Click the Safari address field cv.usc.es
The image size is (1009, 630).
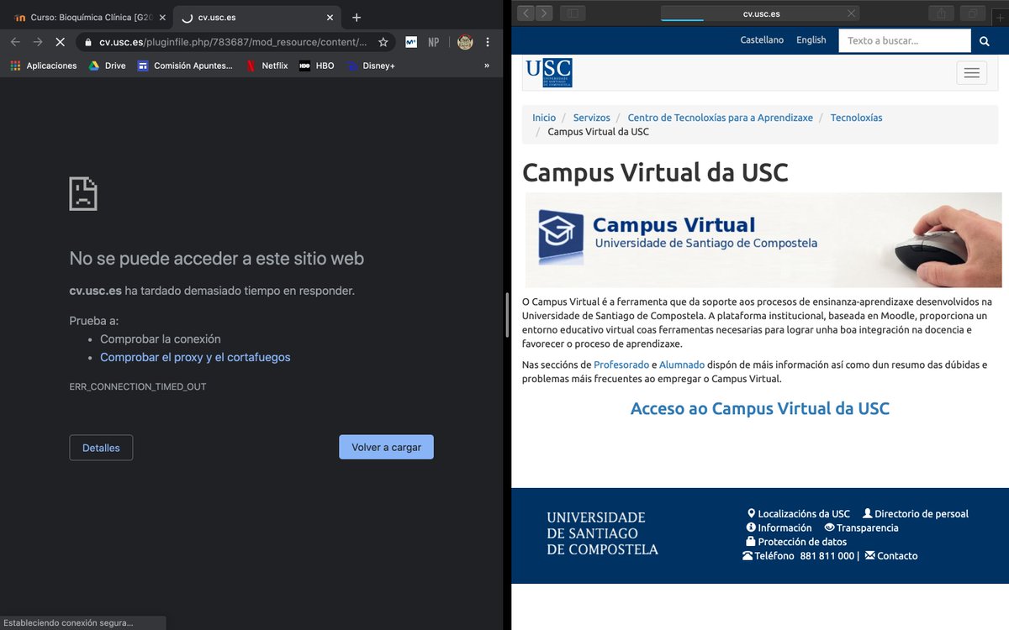[x=761, y=13]
